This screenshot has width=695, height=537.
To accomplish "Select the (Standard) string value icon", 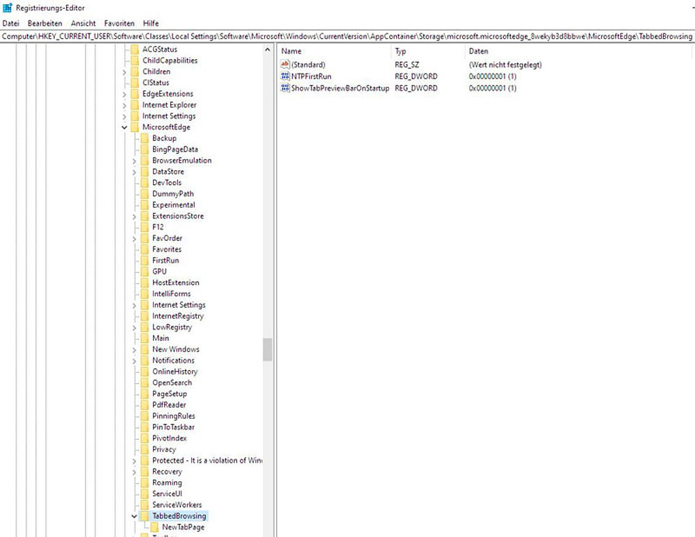I will (x=285, y=65).
